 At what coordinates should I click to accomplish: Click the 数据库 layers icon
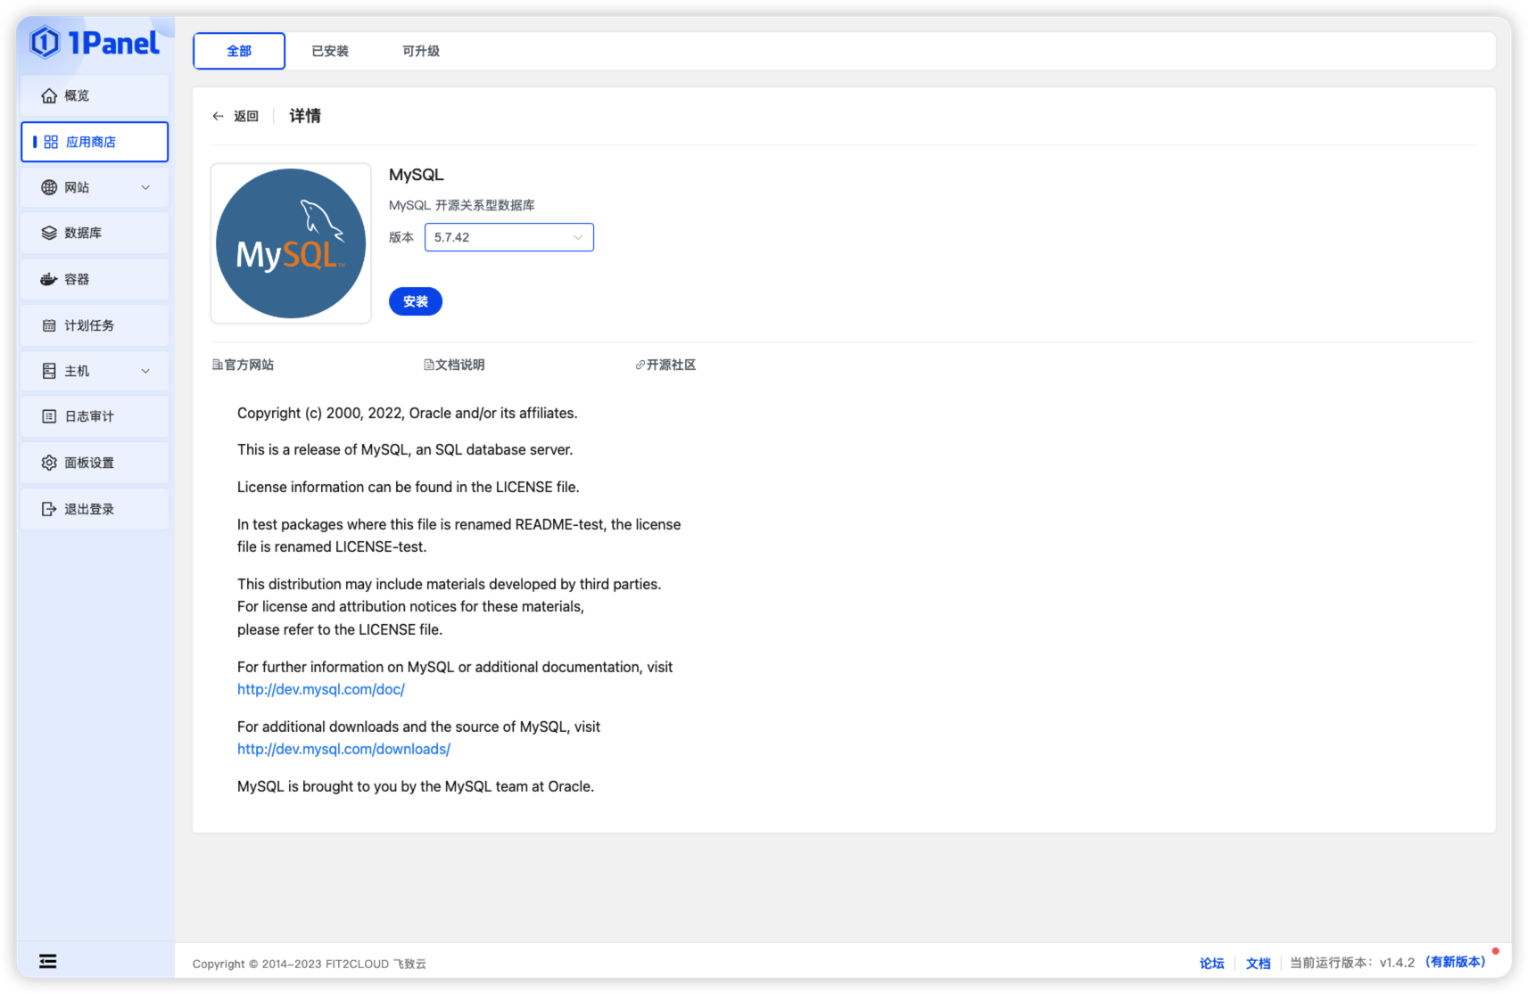coord(49,233)
